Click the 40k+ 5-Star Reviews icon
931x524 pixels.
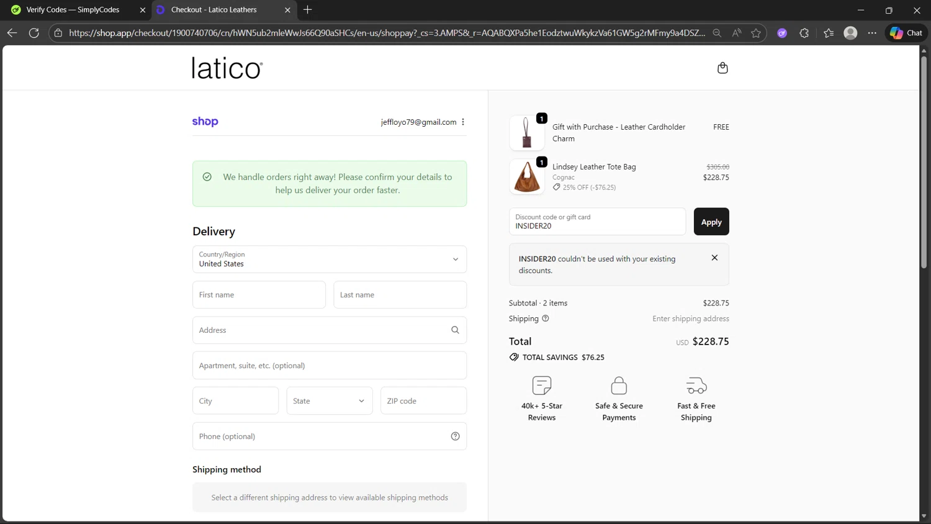[542, 386]
